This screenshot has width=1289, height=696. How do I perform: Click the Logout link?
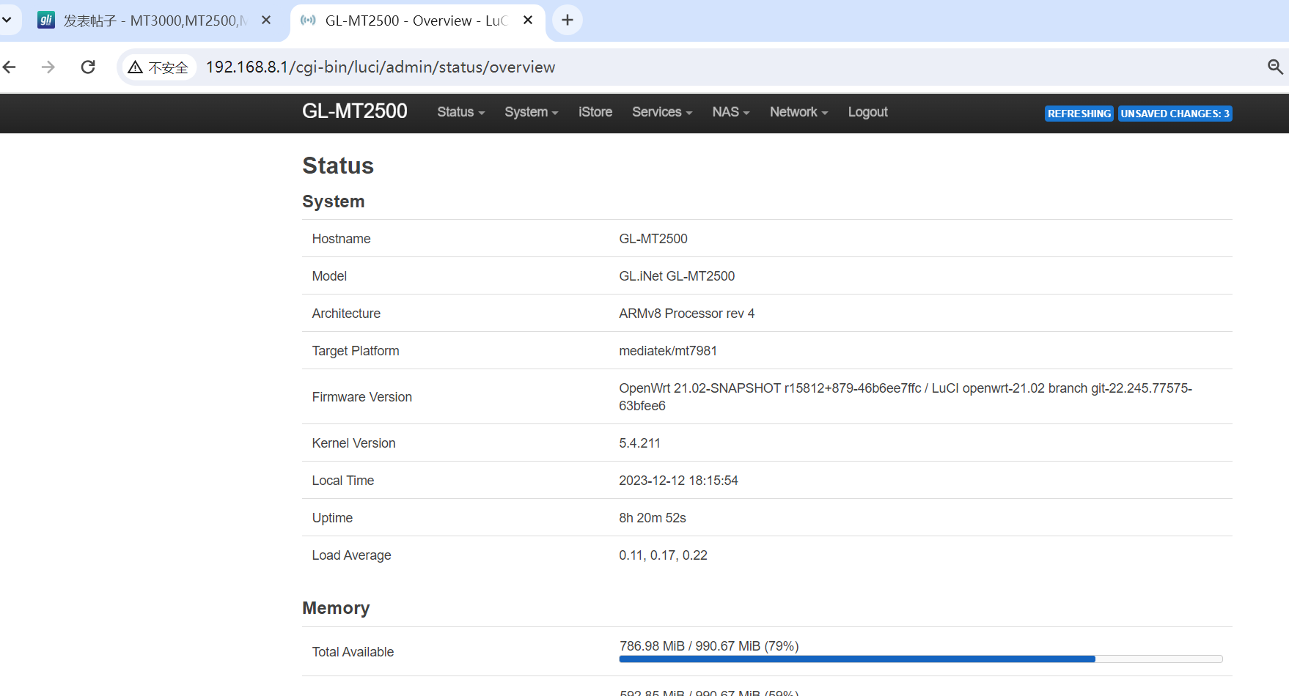pyautogui.click(x=867, y=112)
